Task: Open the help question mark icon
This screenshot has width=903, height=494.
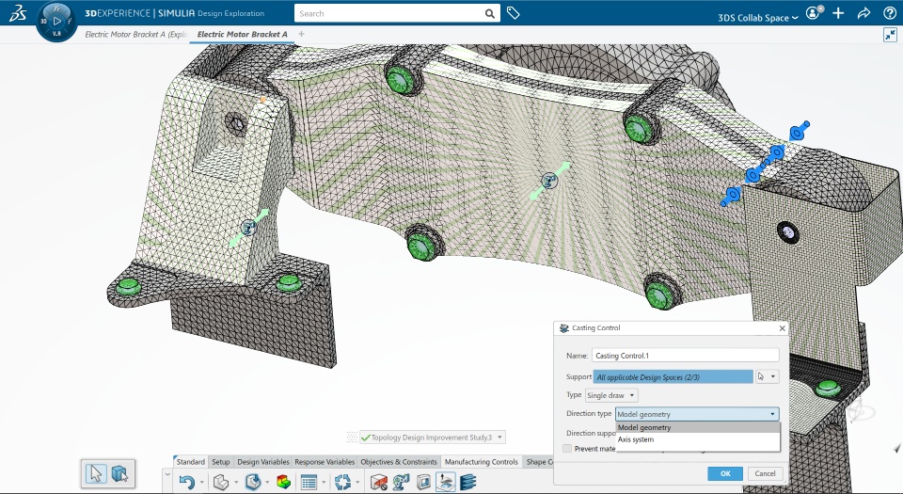Action: tap(890, 12)
